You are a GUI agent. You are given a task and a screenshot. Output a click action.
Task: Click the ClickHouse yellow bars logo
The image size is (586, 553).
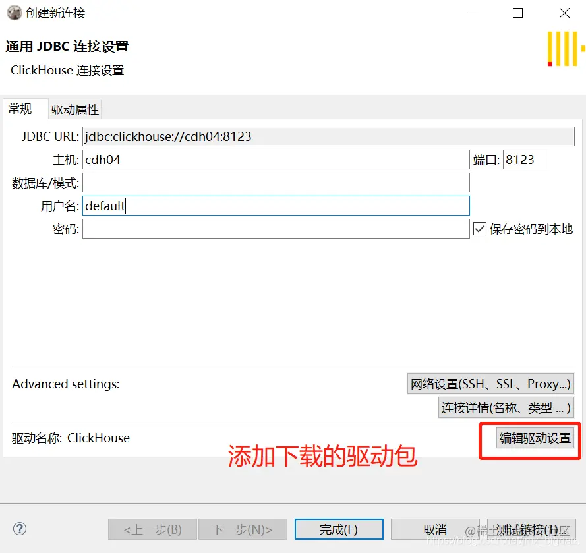click(x=566, y=49)
